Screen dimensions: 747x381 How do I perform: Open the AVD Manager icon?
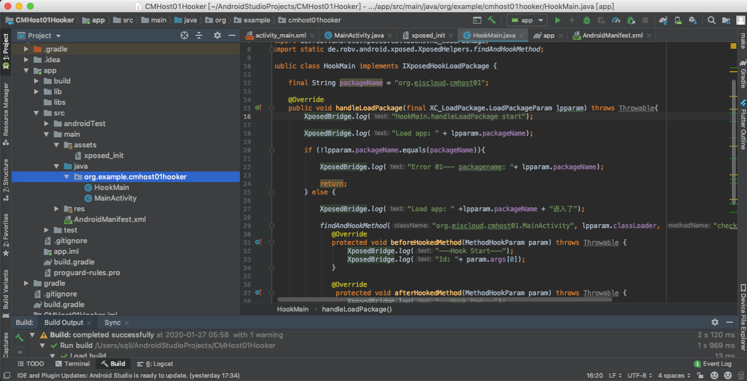pyautogui.click(x=678, y=20)
